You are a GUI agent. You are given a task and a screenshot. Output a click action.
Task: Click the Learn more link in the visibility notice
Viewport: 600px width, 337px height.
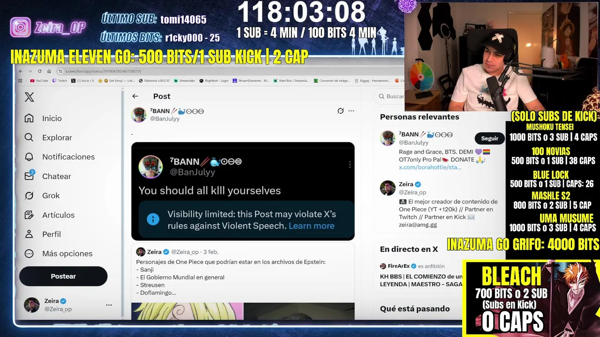(x=311, y=226)
